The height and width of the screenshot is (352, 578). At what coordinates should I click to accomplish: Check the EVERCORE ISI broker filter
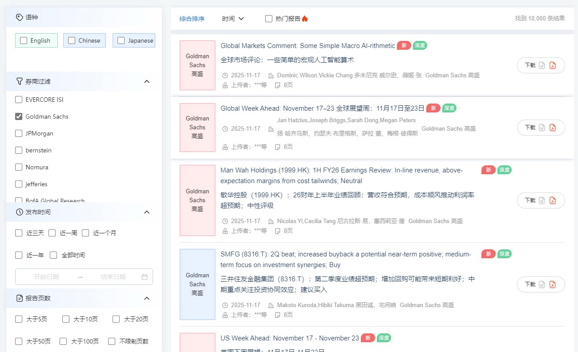(x=19, y=100)
